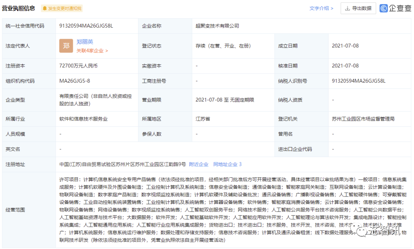Click the bell icon for change notifications
Viewport: 414px width, 249px height.
coord(45,8)
